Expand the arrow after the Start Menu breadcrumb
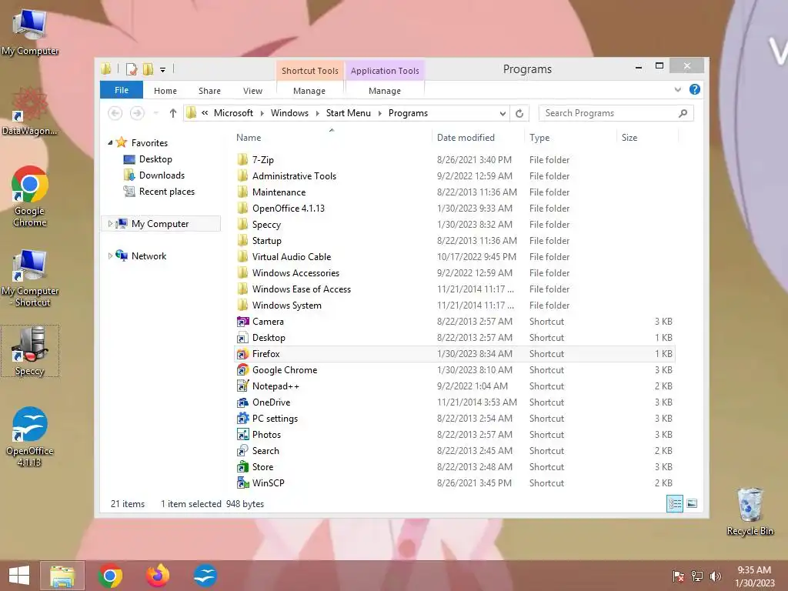Screen dimensions: 788x591 tap(379, 113)
